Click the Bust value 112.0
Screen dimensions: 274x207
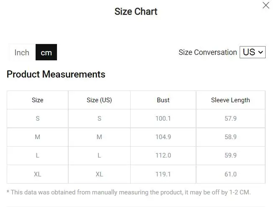[163, 155]
